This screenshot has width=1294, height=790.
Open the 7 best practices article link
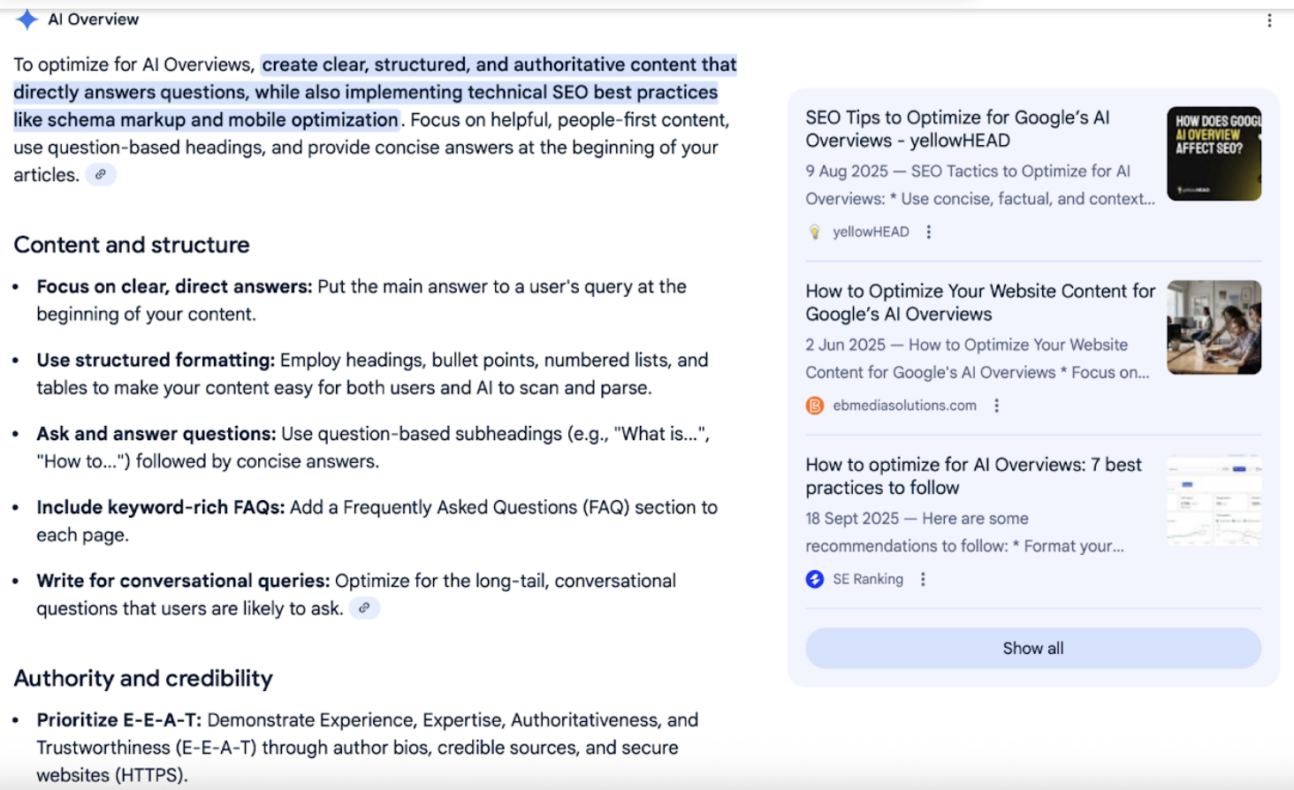[973, 475]
